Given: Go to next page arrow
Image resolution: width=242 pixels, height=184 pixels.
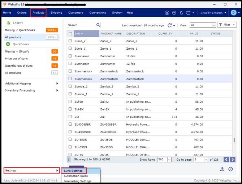Looking at the screenshot, I should [233, 160].
